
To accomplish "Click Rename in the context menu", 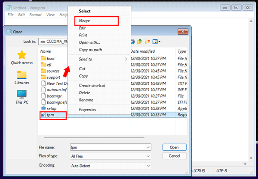I will (86, 100).
